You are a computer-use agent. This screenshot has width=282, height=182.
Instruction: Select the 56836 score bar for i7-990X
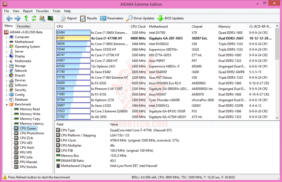[x=73, y=44]
